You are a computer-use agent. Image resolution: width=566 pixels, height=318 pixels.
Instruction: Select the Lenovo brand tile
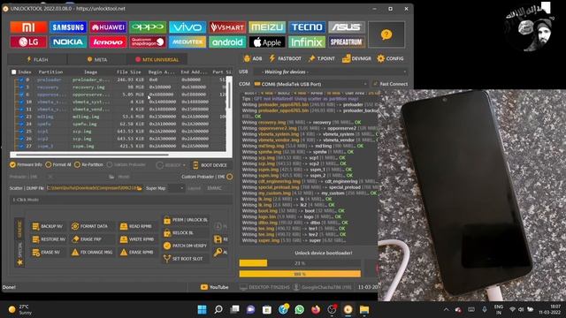click(108, 42)
